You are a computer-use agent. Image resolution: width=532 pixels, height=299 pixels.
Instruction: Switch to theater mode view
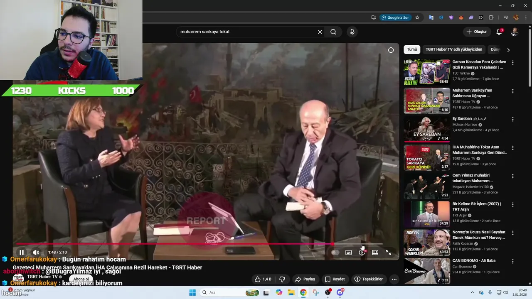(375, 252)
